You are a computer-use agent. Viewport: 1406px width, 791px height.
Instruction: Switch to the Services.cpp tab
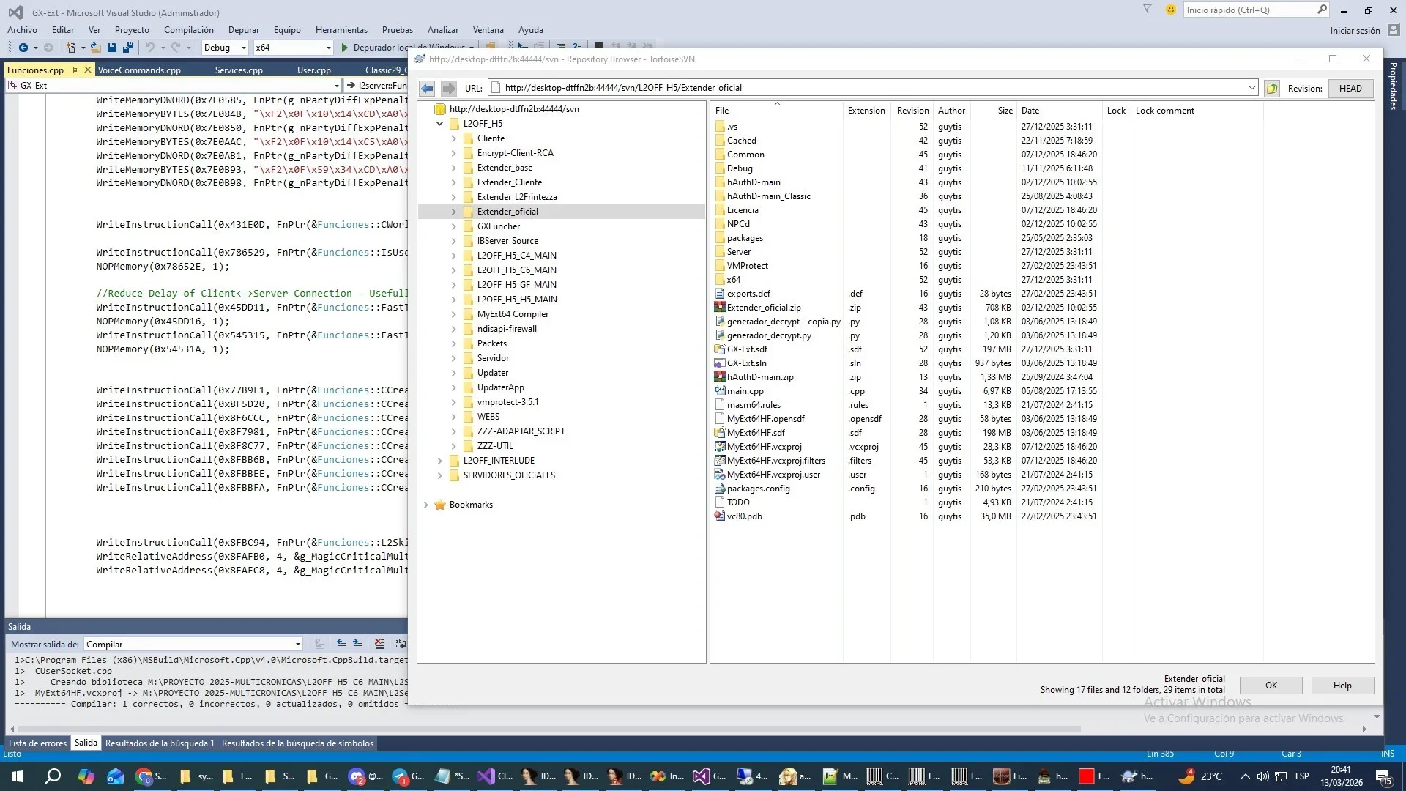pyautogui.click(x=239, y=70)
